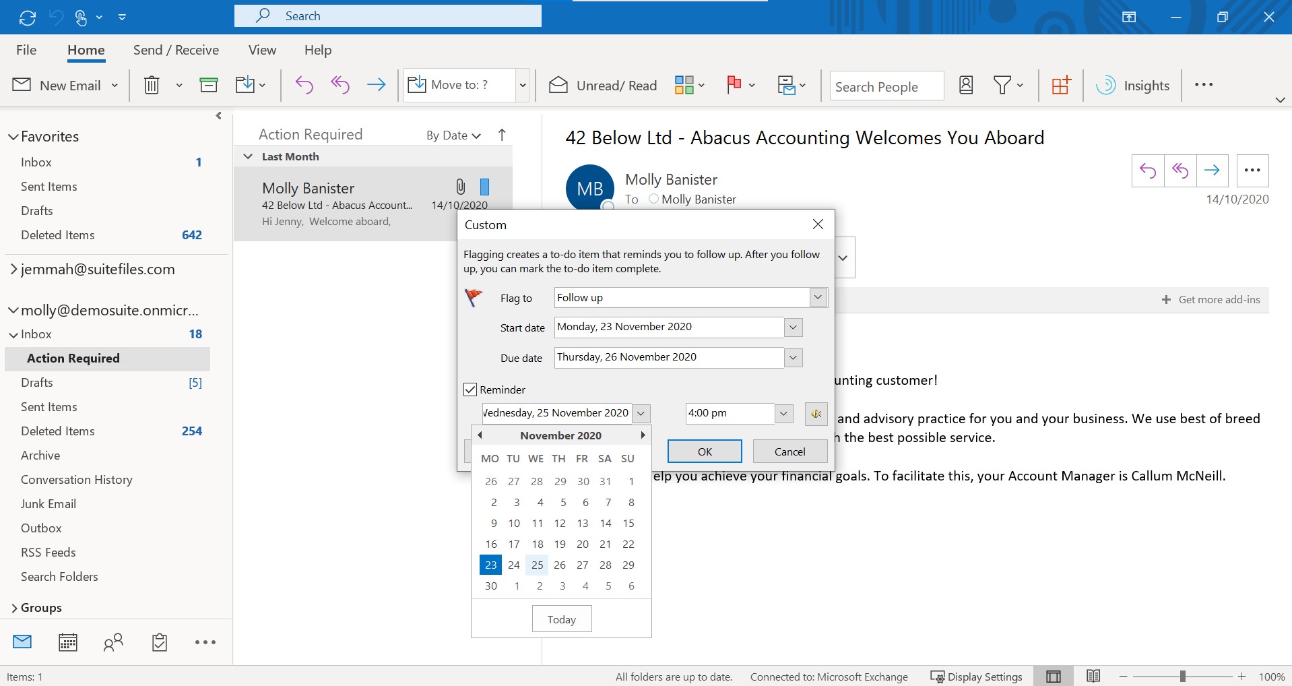The width and height of the screenshot is (1292, 686).
Task: Select 26 November in the calendar
Action: pyautogui.click(x=560, y=565)
